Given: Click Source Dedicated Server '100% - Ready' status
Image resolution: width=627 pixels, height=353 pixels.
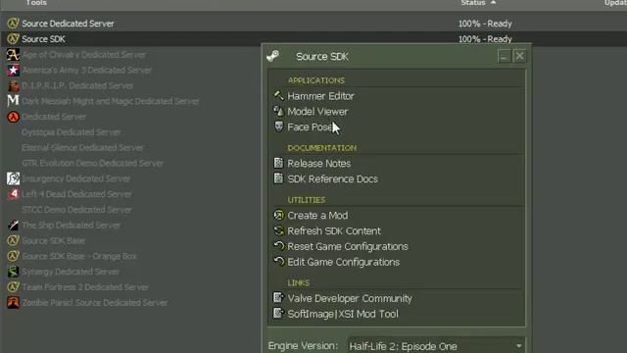Looking at the screenshot, I should (x=485, y=24).
